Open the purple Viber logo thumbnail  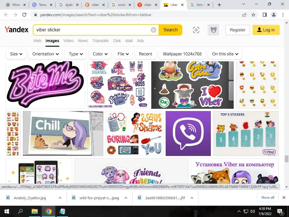188,133
